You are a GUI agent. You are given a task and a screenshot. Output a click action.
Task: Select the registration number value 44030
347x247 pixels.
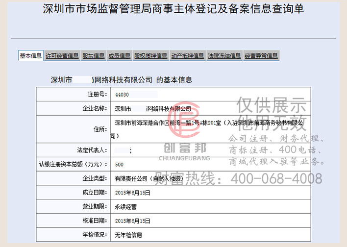tap(122, 95)
